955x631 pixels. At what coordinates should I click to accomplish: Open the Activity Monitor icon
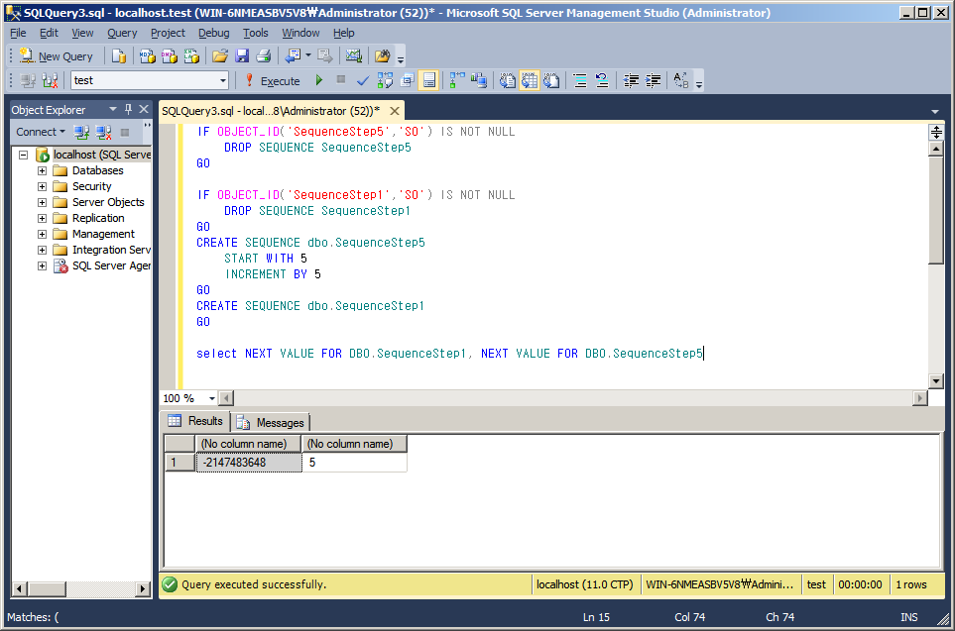[x=353, y=56]
